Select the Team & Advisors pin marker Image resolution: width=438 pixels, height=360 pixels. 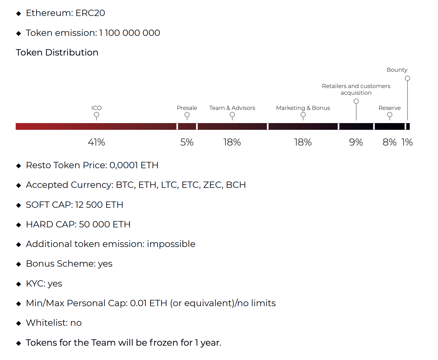click(232, 115)
